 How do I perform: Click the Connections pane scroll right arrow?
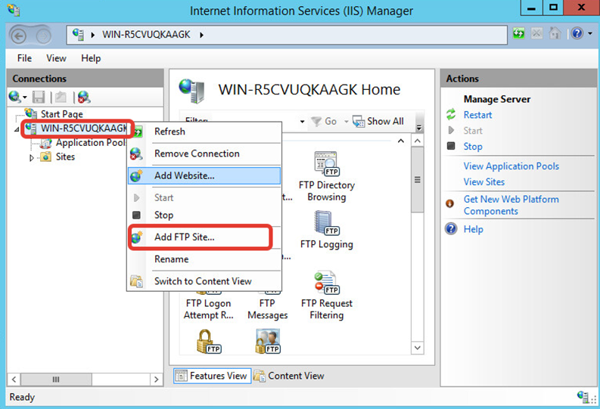(x=156, y=380)
